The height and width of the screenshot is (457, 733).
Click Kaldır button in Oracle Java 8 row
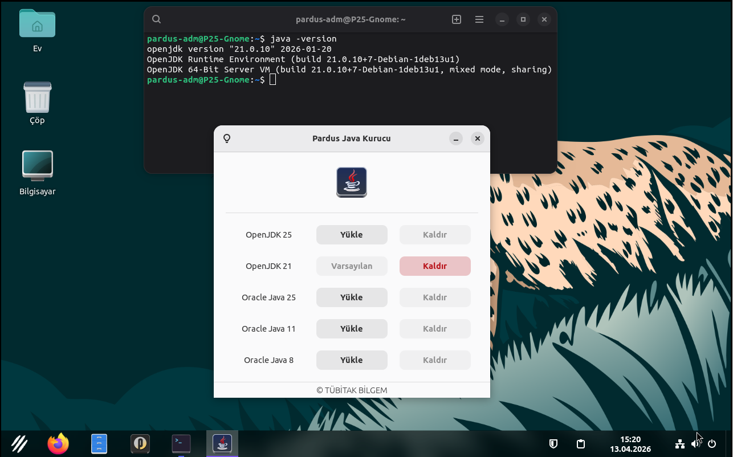435,360
